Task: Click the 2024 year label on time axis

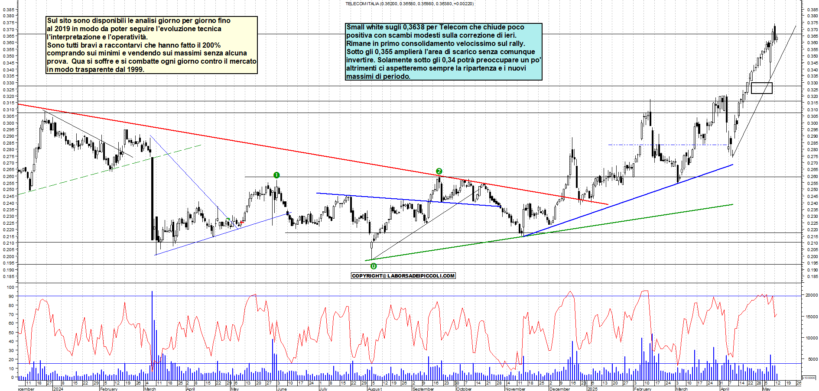Action: (58, 389)
